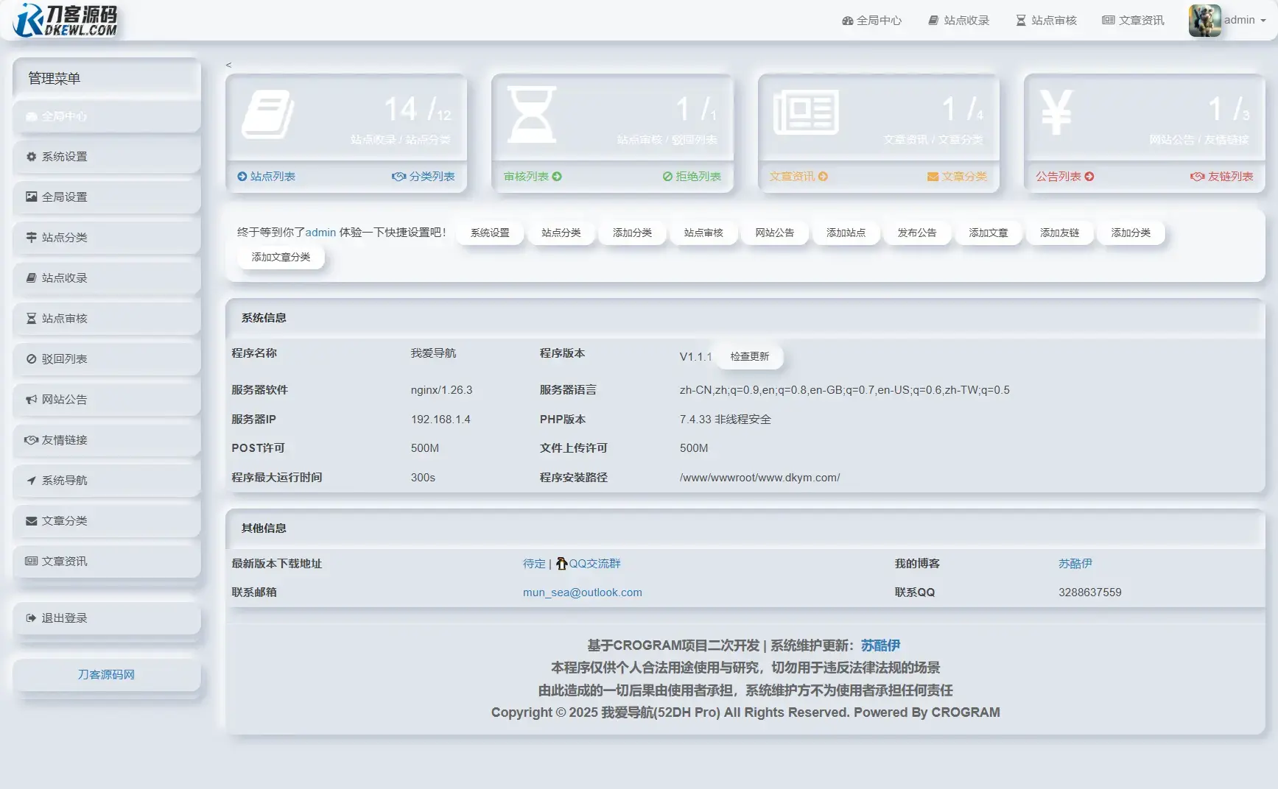
Task: Open the 待定 download link
Action: click(x=534, y=564)
